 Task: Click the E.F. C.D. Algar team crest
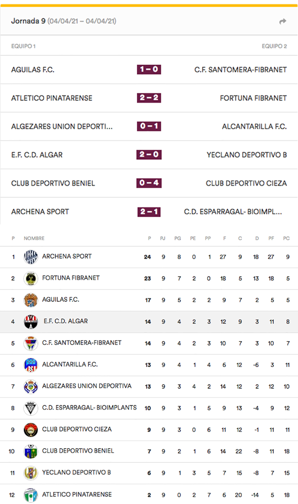pyautogui.click(x=31, y=321)
